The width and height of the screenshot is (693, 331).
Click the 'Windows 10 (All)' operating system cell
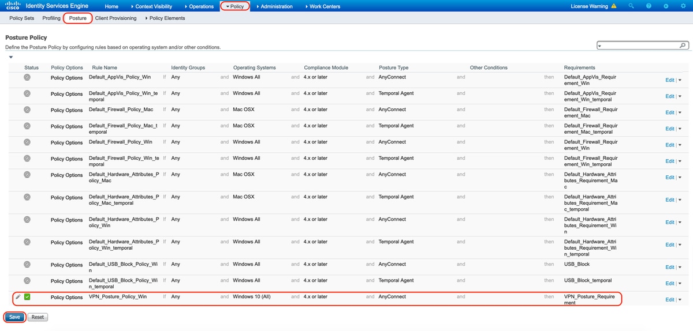click(x=252, y=296)
